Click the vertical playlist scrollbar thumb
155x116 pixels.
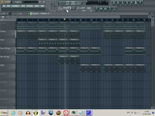coord(152,24)
